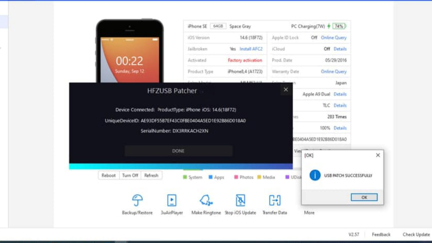Click the Reboot button
The image size is (432, 243).
pyautogui.click(x=108, y=175)
